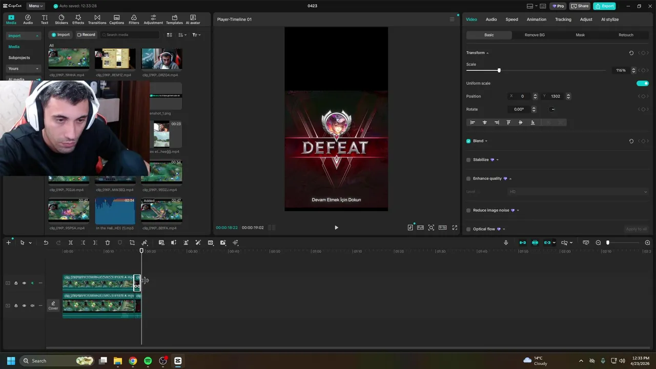
Task: Switch to the Audio properties tab
Action: [x=491, y=19]
